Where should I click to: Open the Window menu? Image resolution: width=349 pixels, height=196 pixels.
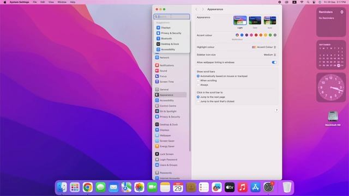[x=62, y=2]
